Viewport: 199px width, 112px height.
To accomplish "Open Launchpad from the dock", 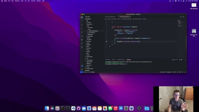I will tap(57, 108).
